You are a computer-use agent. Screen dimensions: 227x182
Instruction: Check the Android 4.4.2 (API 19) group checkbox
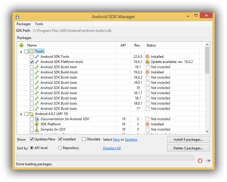pyautogui.click(x=26, y=114)
